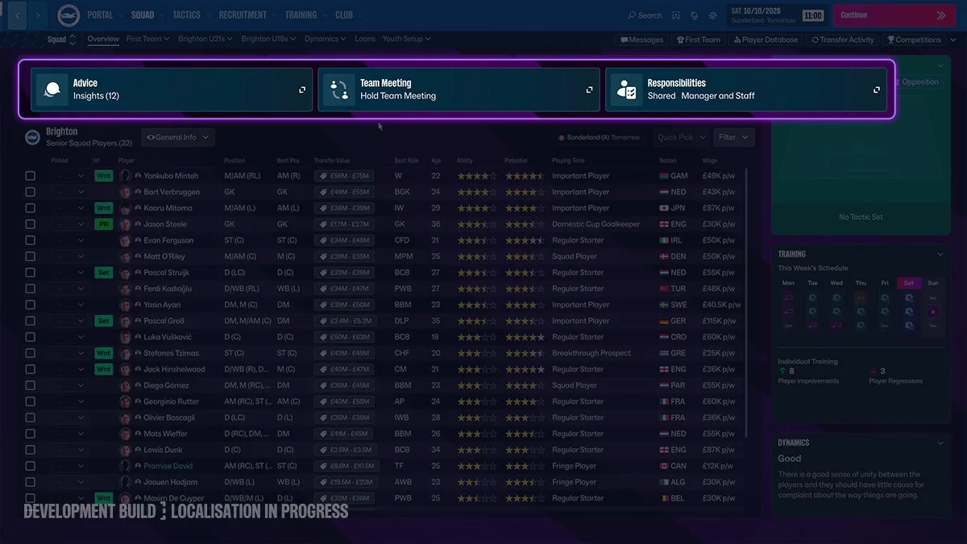Collapse the DYNAMICS panel chevron
This screenshot has height=544, width=967.
(940, 443)
